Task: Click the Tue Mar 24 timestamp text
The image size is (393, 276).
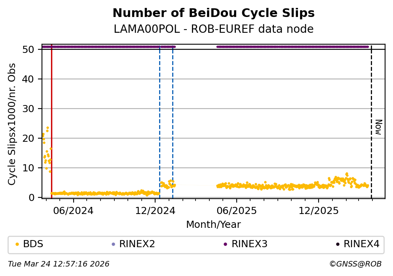Action: pos(59,264)
